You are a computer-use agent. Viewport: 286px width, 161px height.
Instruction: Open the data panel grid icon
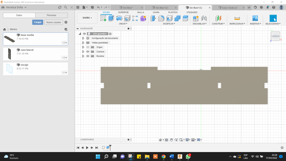pyautogui.click(x=78, y=7)
